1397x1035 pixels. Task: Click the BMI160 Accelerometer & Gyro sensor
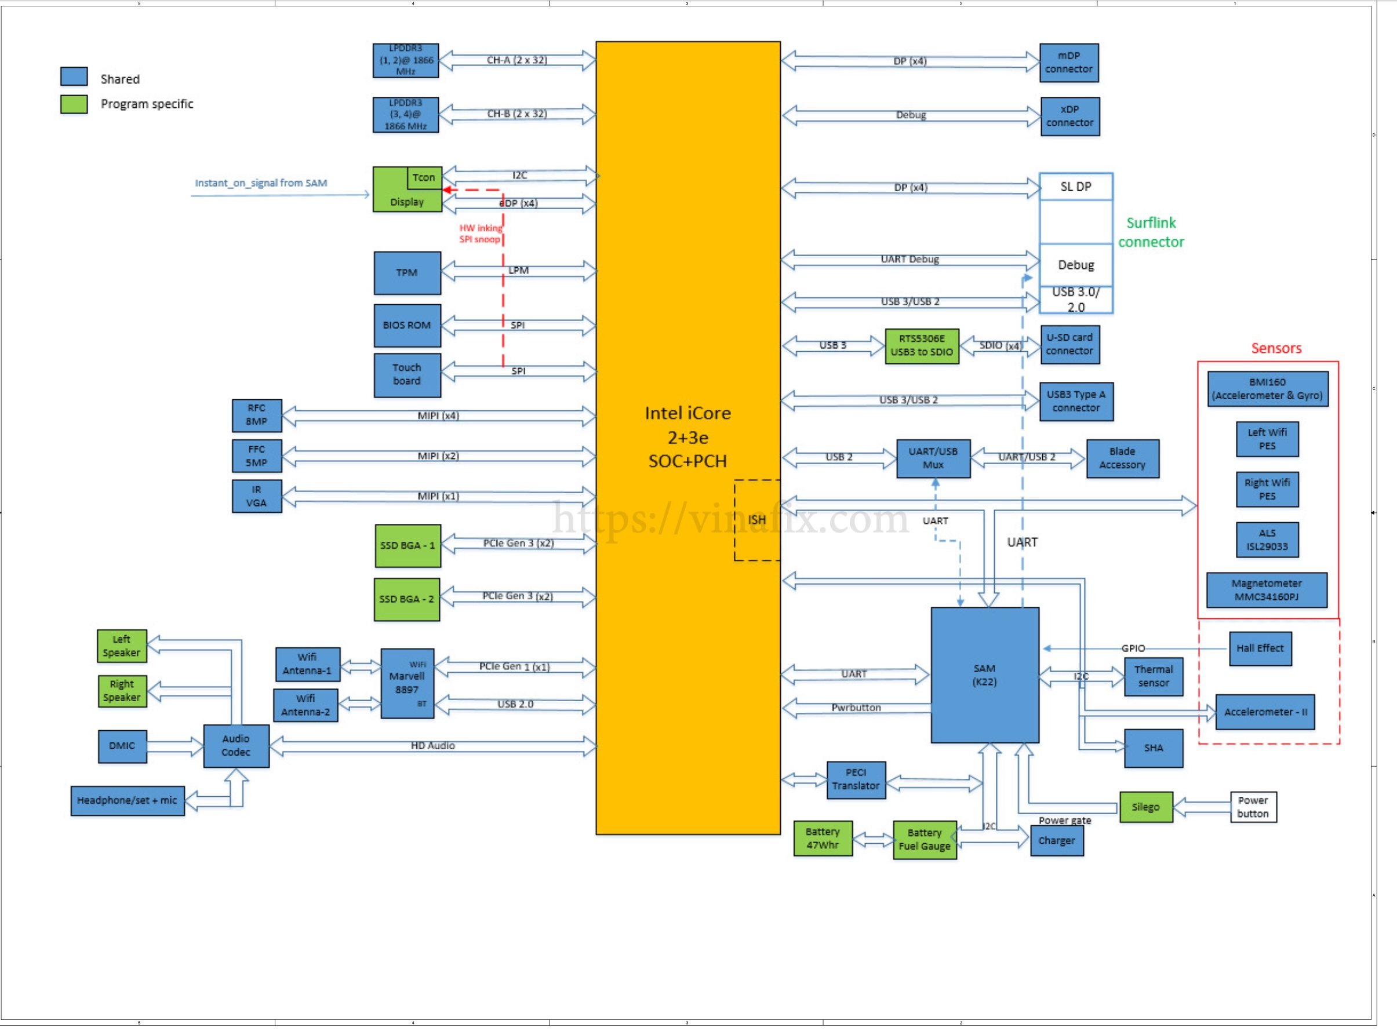click(x=1267, y=389)
